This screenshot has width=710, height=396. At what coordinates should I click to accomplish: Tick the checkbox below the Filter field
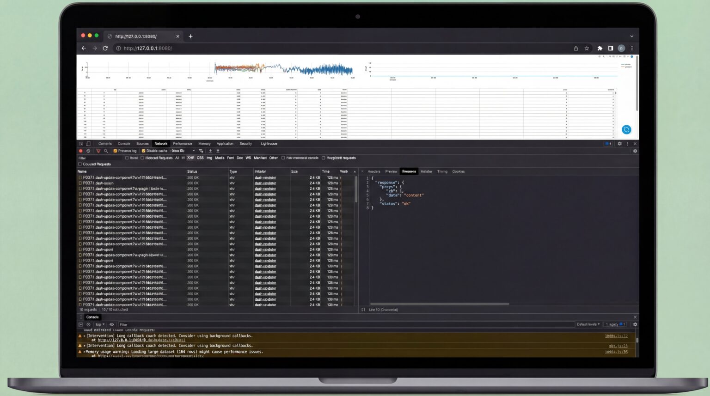[80, 164]
